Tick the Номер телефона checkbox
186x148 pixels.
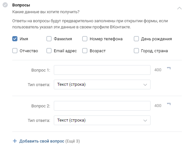tap(85, 39)
